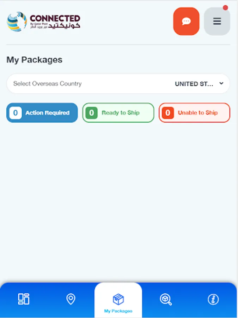Select the My Packages tab label
Screen dimensions: 238x318
tap(118, 311)
